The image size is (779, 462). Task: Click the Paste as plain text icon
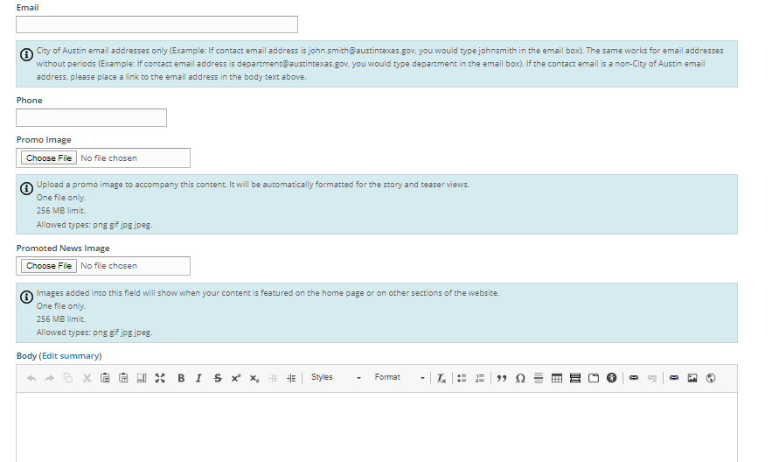tap(123, 379)
